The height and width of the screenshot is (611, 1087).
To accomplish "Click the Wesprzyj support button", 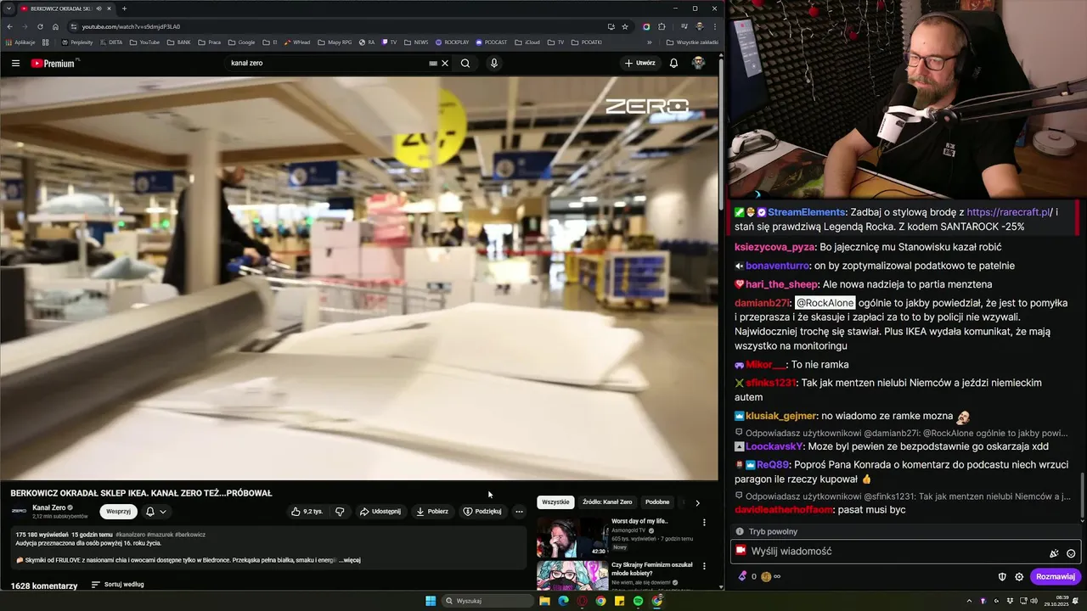I will [x=118, y=512].
